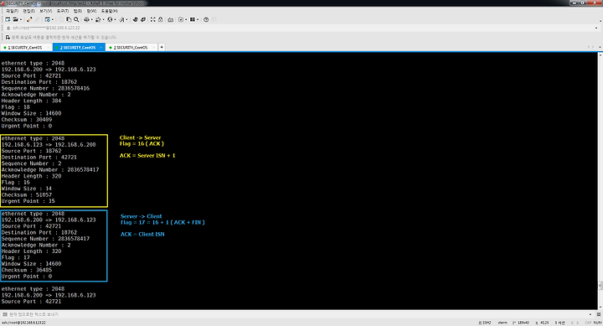Click the color scheme palette icon
The width and height of the screenshot is (603, 326).
98,19
